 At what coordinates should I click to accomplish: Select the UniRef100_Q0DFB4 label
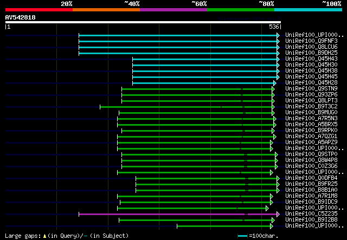click(x=311, y=178)
